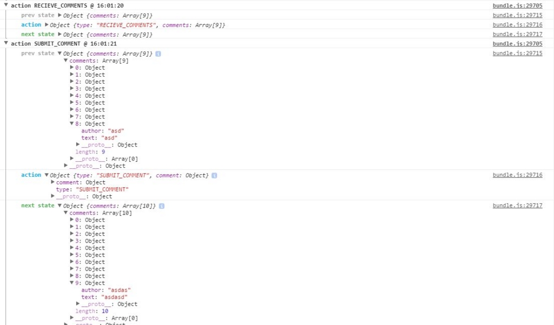Expand __proto__ under SUBMIT_COMMENT action object

pyautogui.click(x=52, y=196)
